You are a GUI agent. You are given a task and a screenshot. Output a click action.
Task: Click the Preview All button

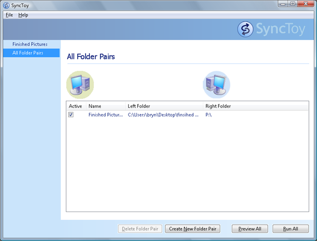pos(250,229)
